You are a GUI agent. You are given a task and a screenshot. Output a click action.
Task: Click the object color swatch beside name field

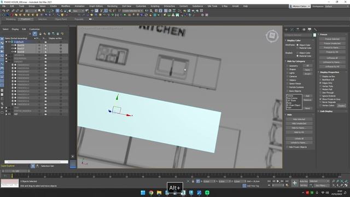pyautogui.click(x=314, y=35)
